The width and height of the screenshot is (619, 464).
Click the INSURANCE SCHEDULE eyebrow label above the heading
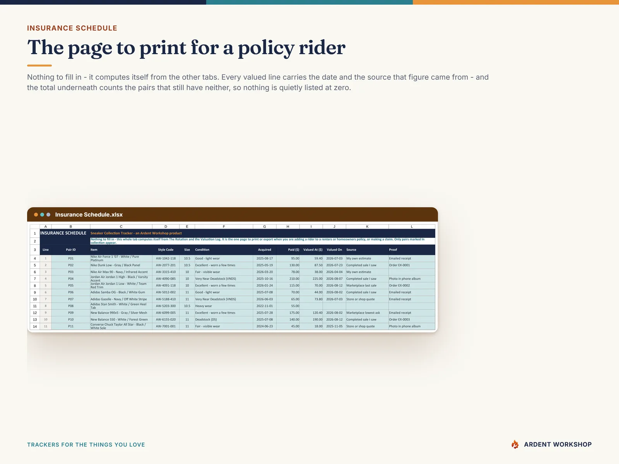pyautogui.click(x=72, y=28)
